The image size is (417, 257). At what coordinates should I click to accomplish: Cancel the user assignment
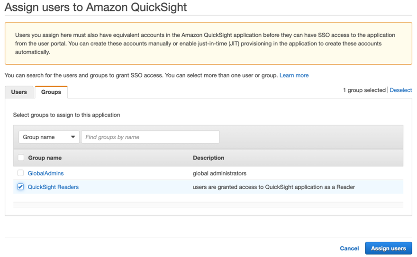(349, 248)
